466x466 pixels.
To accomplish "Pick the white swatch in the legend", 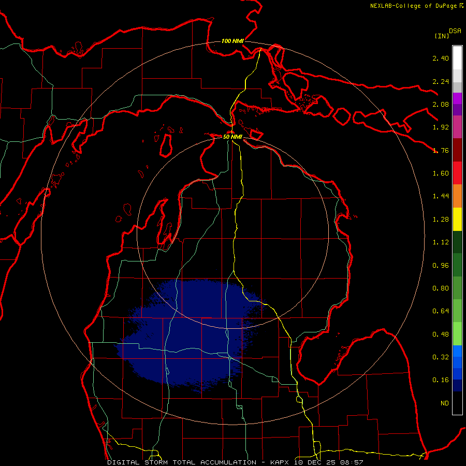I will coord(457,58).
